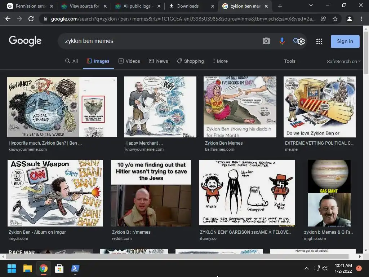This screenshot has width=369, height=277.
Task: Close the All public logs tab
Action: 159,6
